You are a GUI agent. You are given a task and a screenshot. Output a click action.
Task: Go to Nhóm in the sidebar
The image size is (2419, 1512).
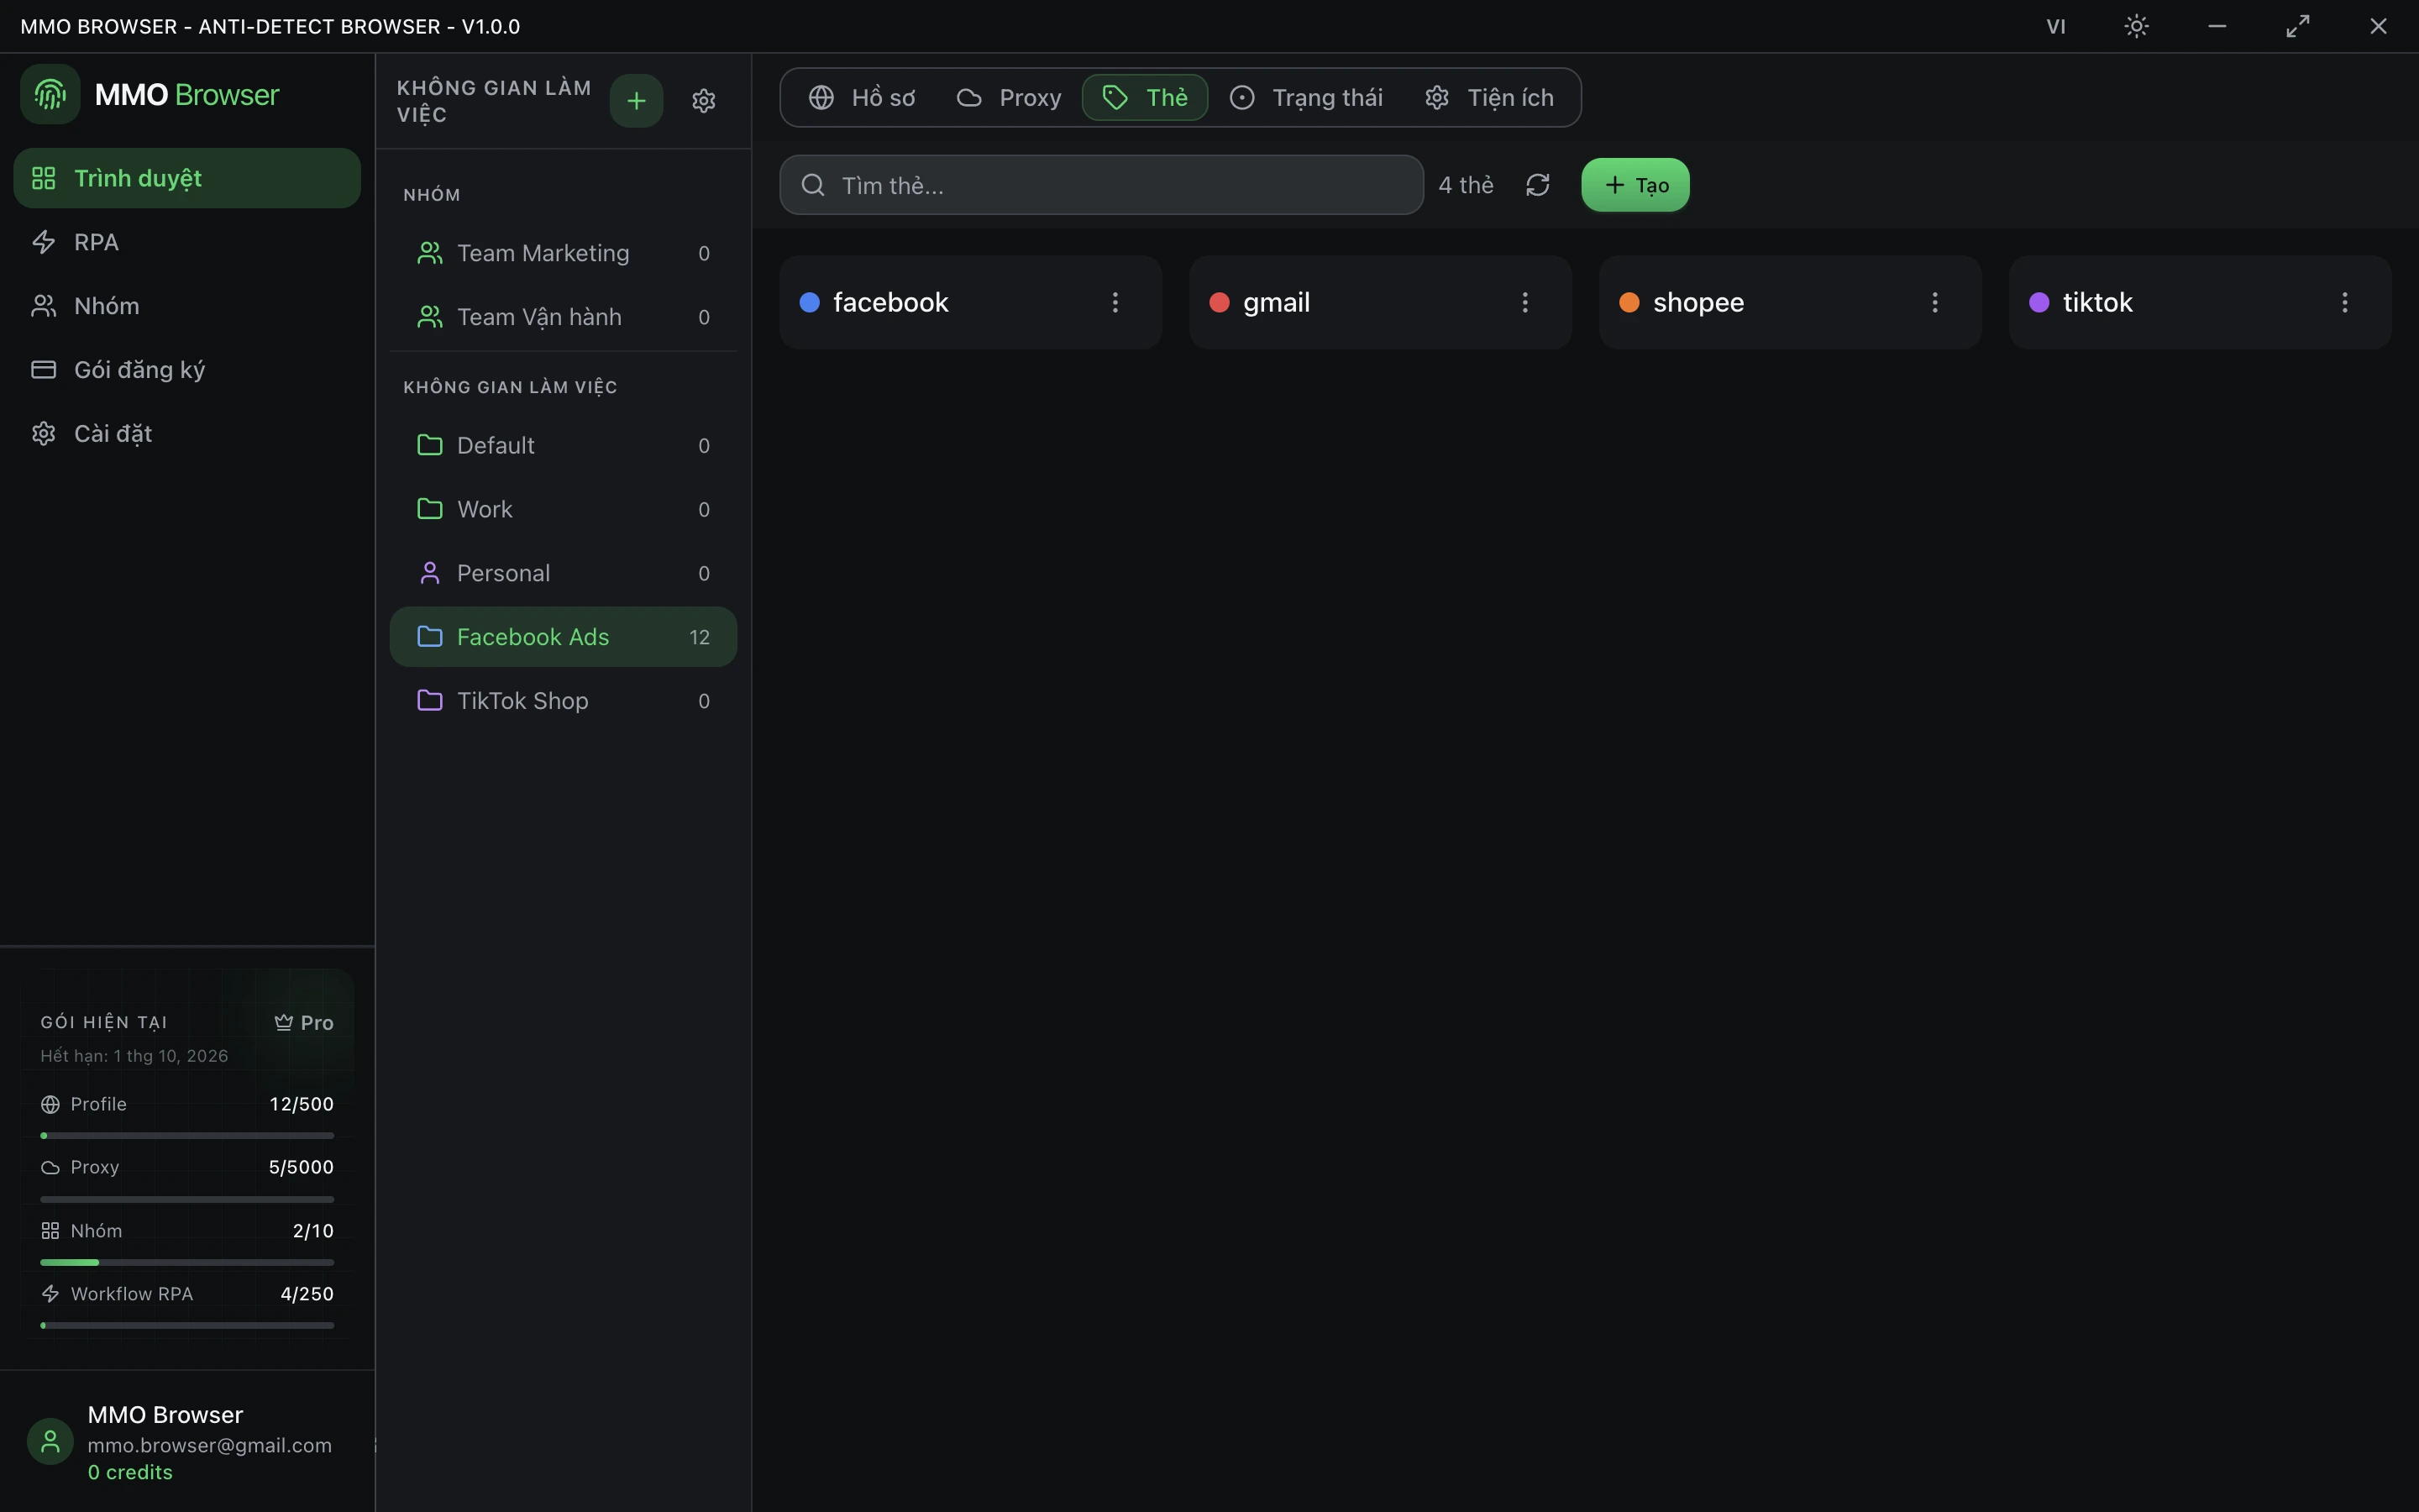[x=187, y=306]
